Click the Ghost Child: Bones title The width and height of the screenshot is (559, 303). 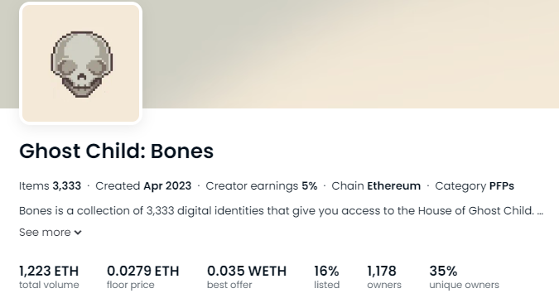pos(116,151)
